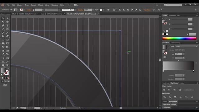This screenshot has height=112, width=199.
Task: Click the Minus Front shape mode icon
Action: [x=169, y=90]
